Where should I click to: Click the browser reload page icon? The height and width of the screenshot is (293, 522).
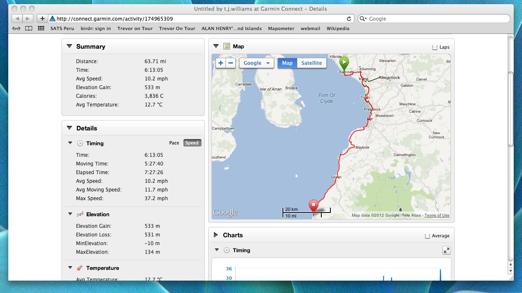pyautogui.click(x=349, y=19)
